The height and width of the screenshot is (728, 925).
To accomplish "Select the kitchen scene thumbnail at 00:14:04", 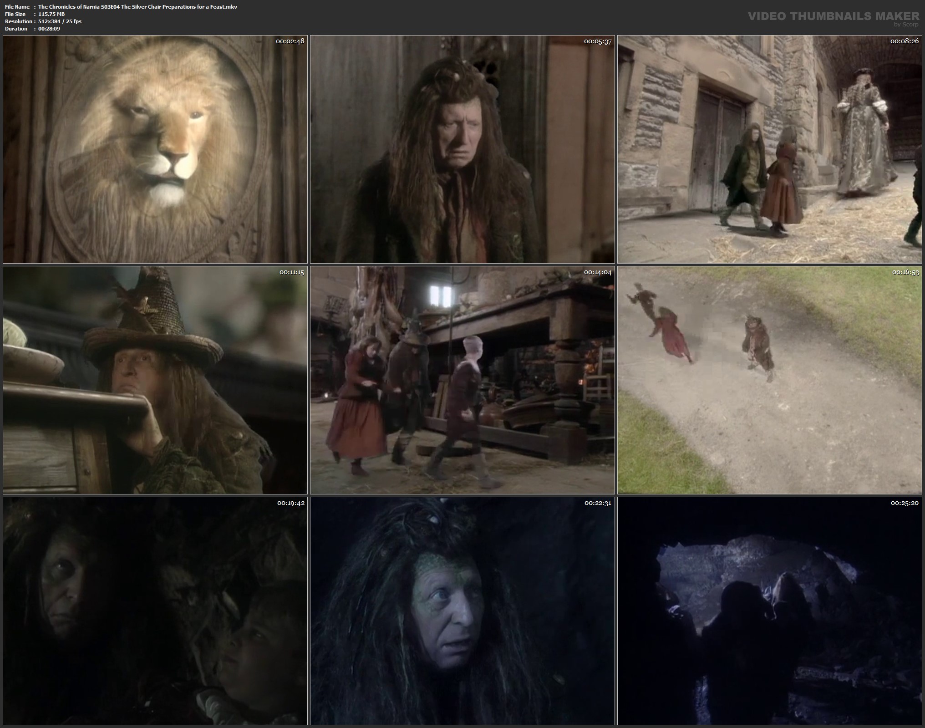I will [x=462, y=380].
